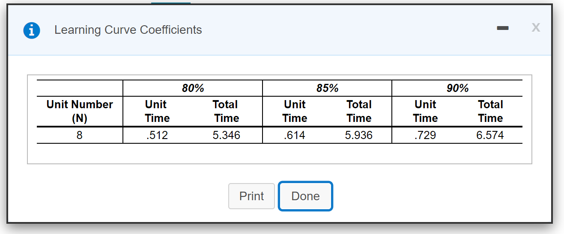Select the 85% column group header

pyautogui.click(x=327, y=88)
